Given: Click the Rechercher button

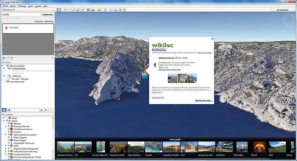Looking at the screenshot, I should (x=48, y=15).
